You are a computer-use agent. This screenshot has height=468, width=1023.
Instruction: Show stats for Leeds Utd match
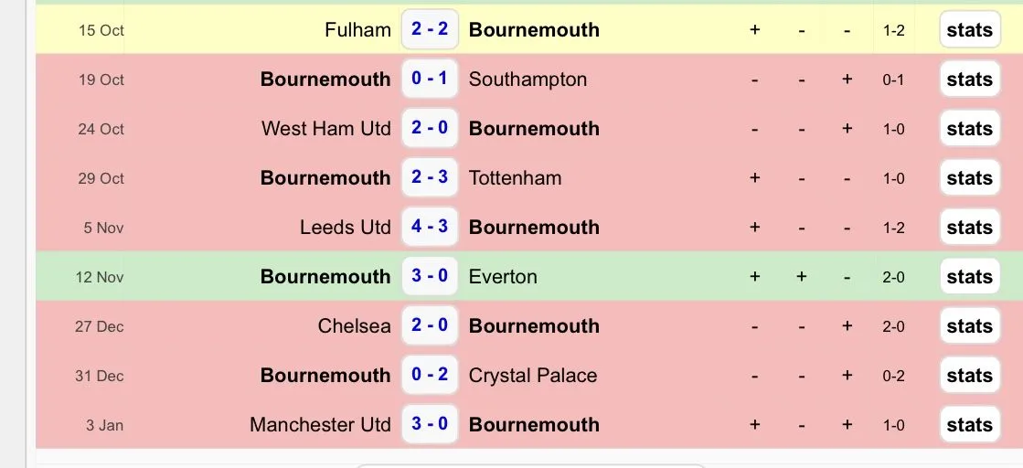click(x=969, y=228)
